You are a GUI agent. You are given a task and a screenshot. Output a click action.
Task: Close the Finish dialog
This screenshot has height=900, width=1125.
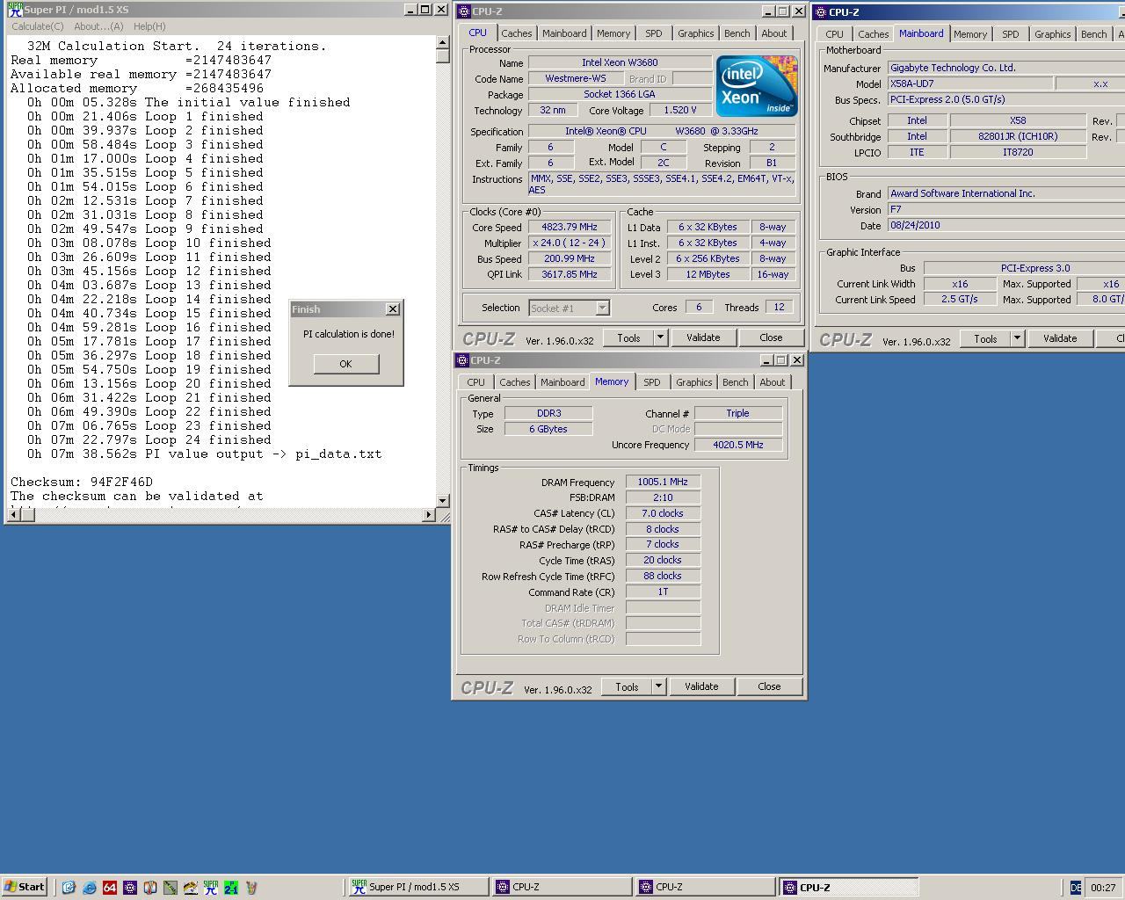(x=393, y=309)
